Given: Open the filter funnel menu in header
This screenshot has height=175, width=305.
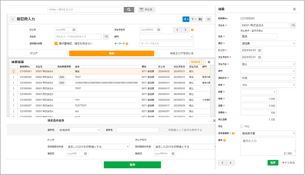Looking at the screenshot, I should [x=193, y=19].
